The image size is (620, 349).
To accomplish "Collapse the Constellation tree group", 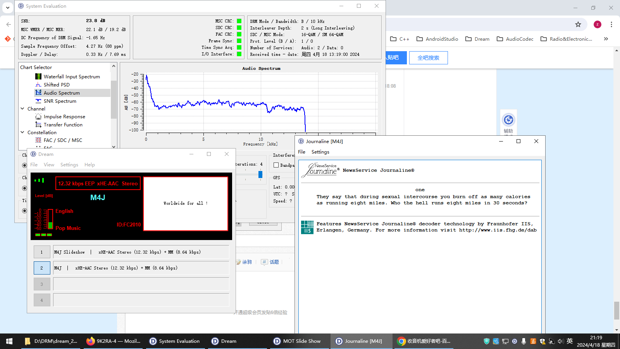I will point(22,132).
